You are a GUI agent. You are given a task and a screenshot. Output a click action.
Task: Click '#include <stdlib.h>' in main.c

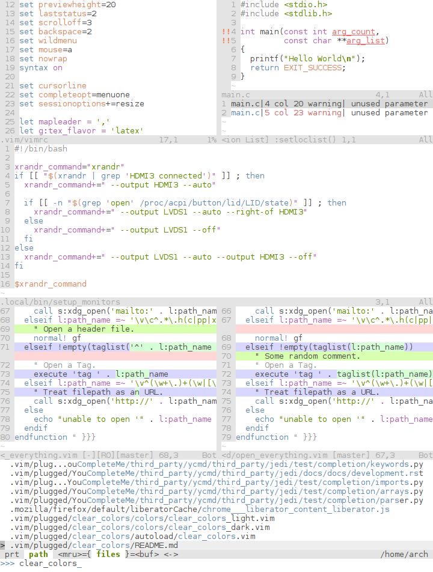pyautogui.click(x=286, y=13)
